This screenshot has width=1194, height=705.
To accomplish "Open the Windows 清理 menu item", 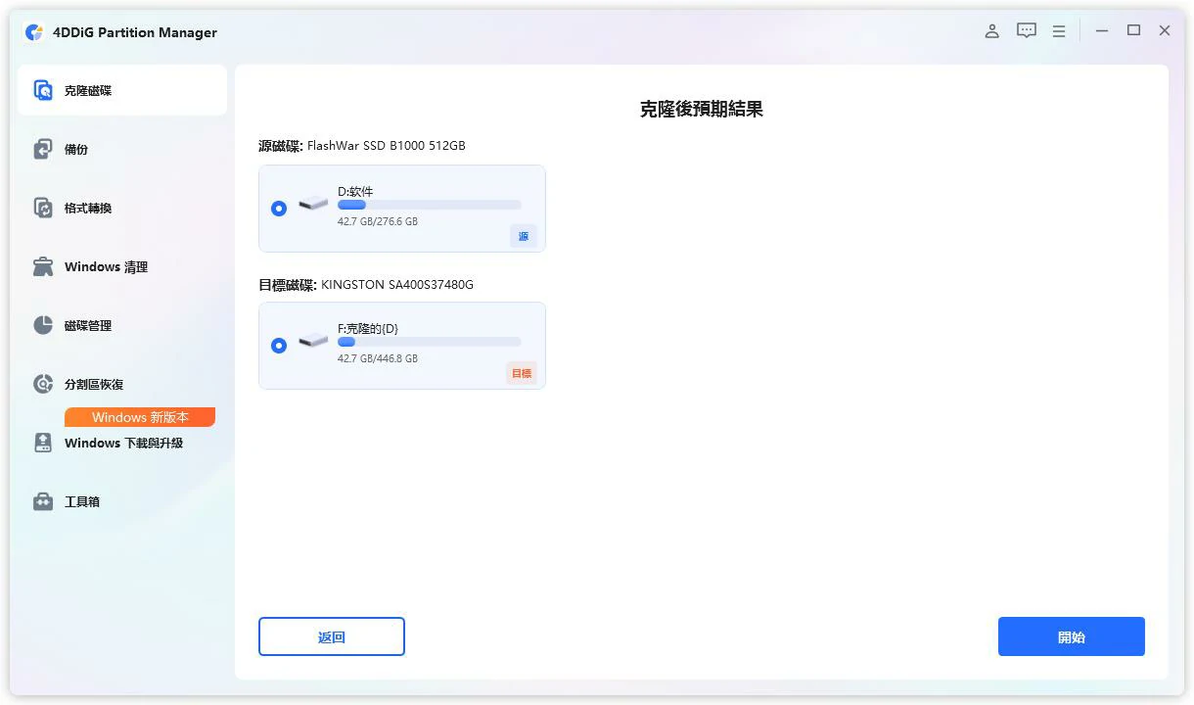I will tap(122, 266).
